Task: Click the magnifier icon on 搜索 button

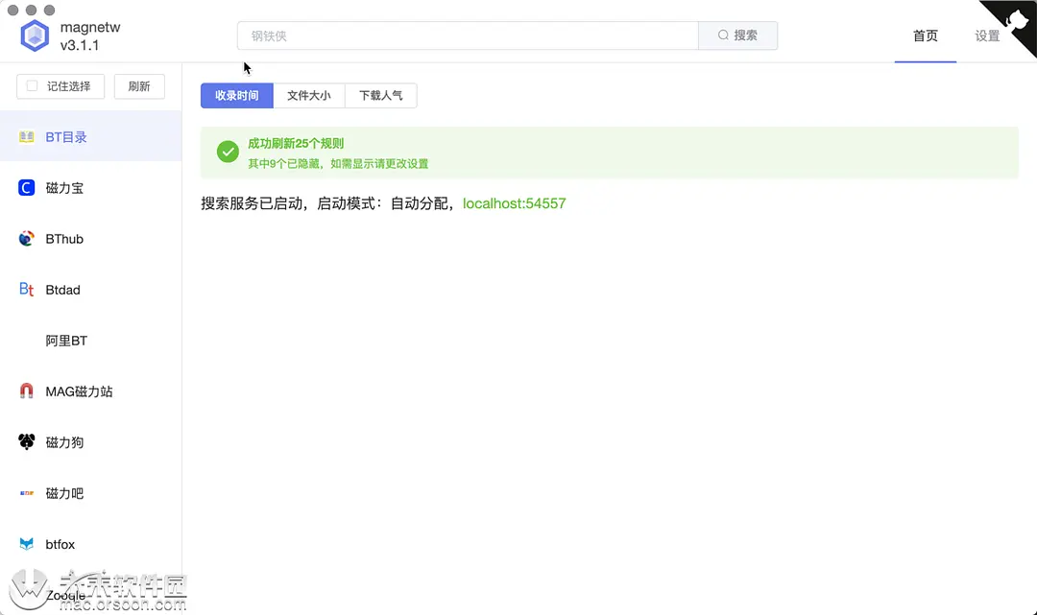Action: [723, 35]
